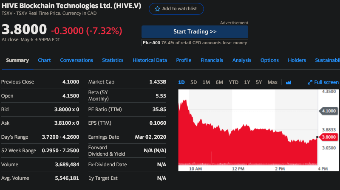Go to the Historical Data tab

point(150,60)
